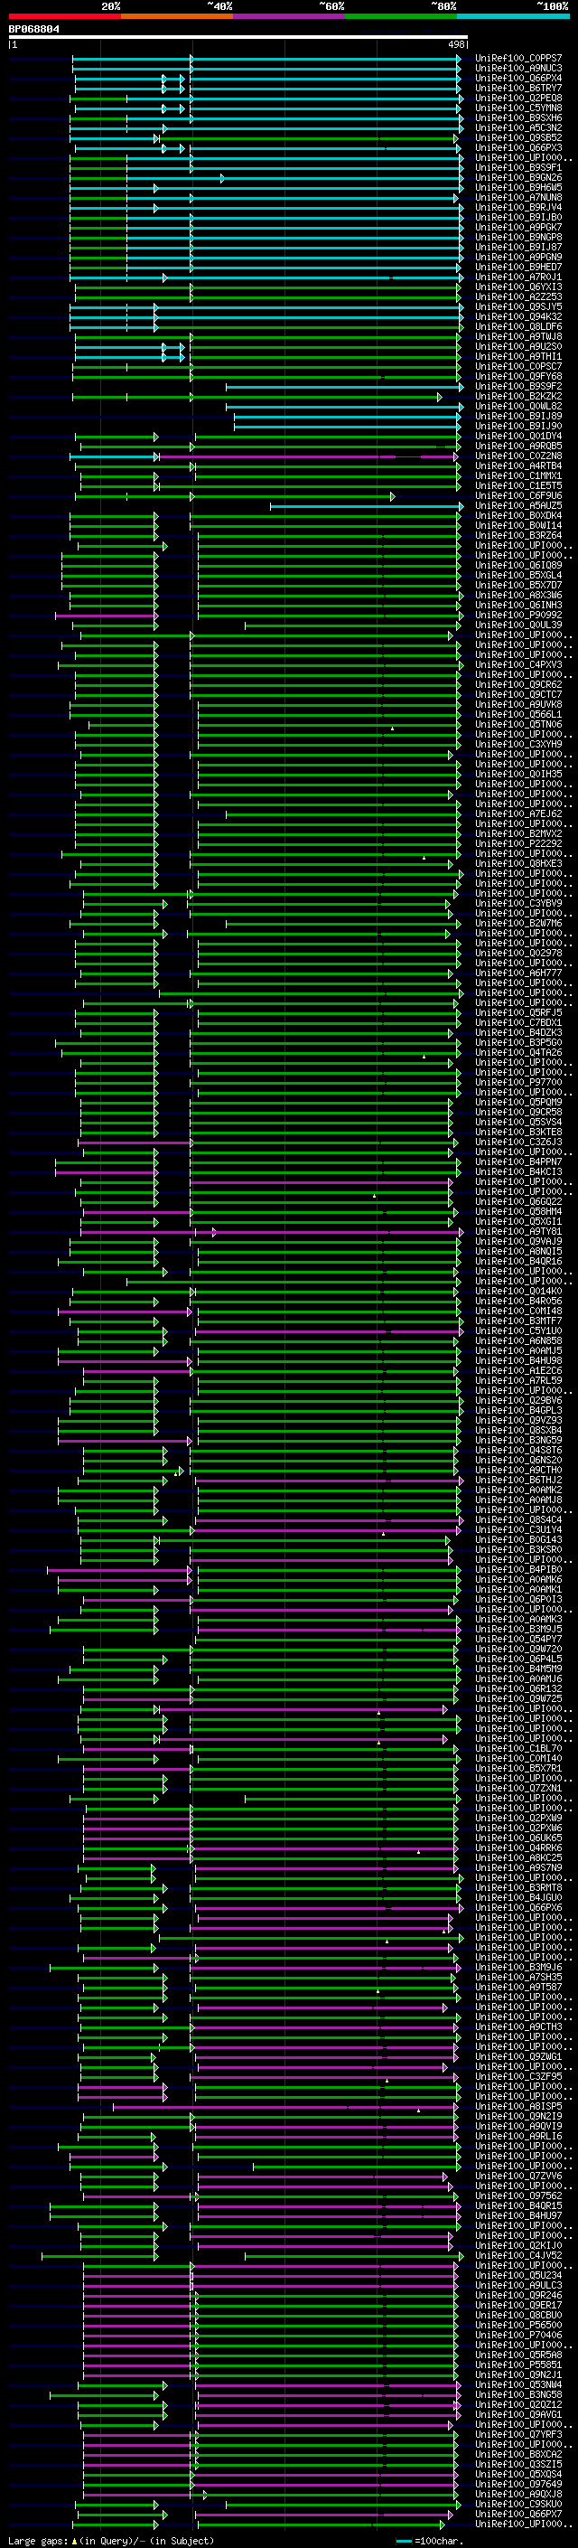Image resolution: width=578 pixels, height=2548 pixels.
Task: Open hit UniRef100_A9PGN9
Action: pos(518,258)
